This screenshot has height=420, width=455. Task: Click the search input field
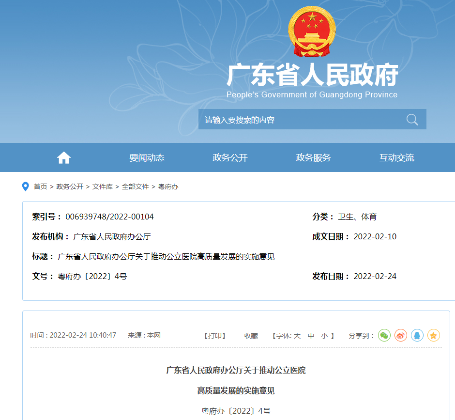pos(300,120)
